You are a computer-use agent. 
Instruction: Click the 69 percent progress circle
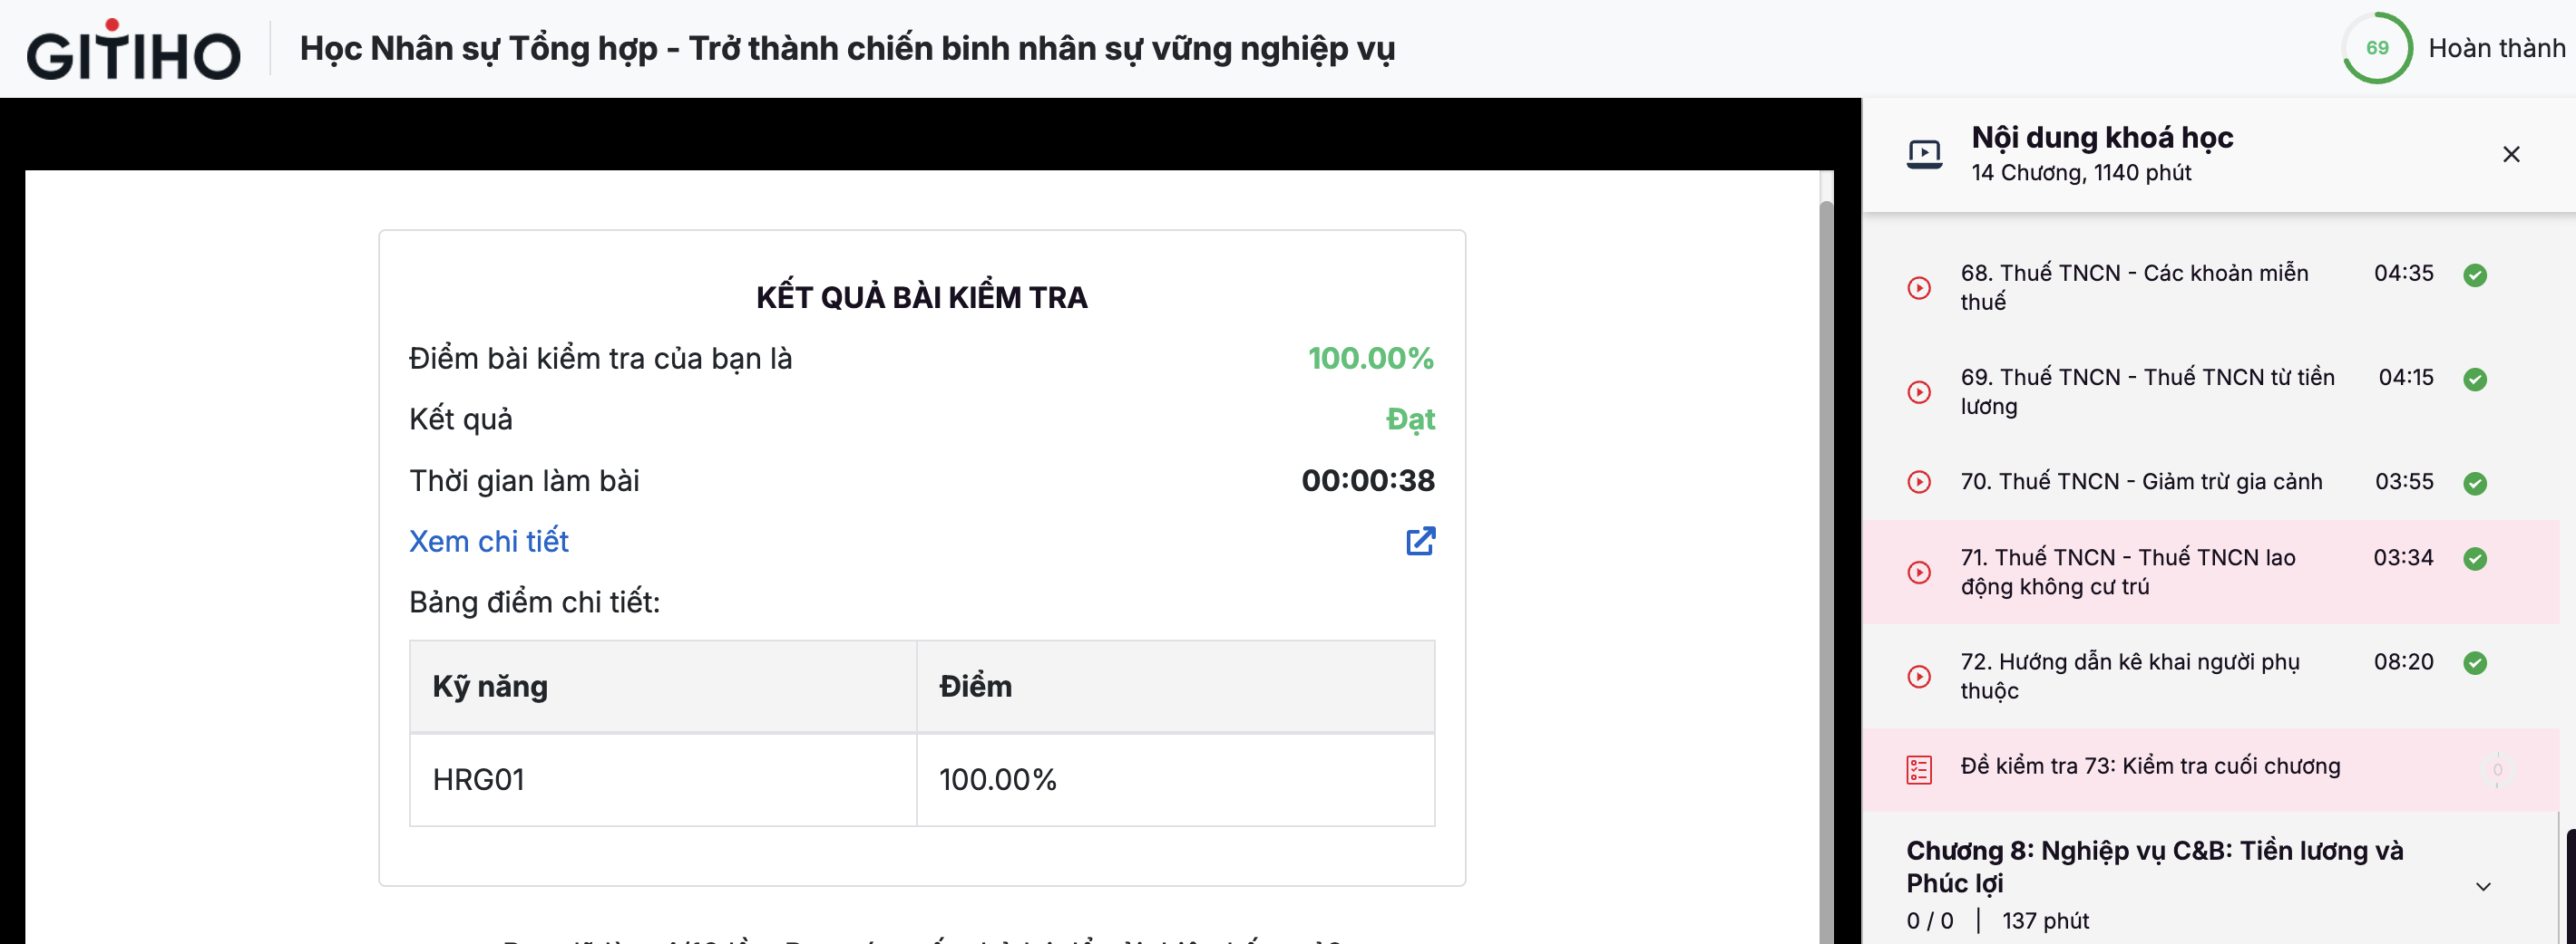click(2377, 48)
